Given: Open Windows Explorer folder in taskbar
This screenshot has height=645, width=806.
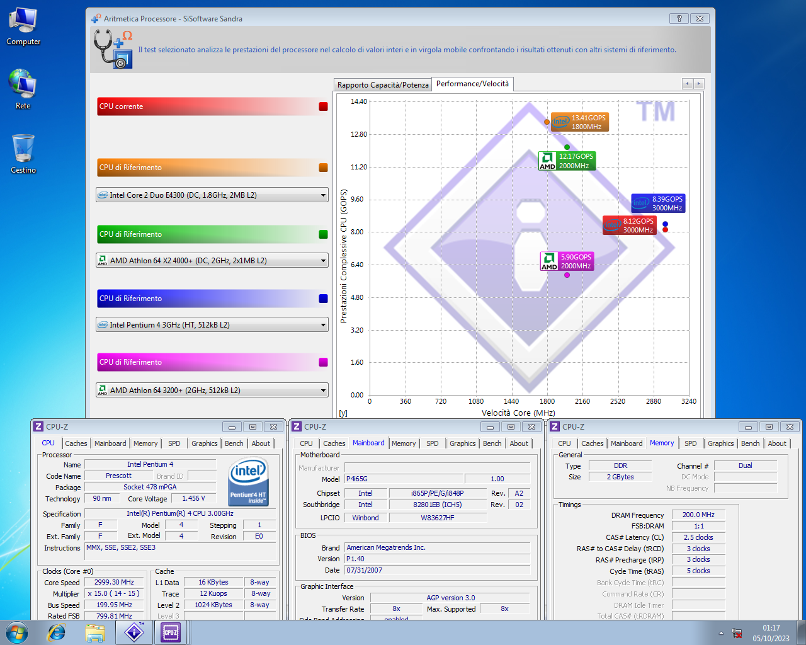Looking at the screenshot, I should click(95, 632).
